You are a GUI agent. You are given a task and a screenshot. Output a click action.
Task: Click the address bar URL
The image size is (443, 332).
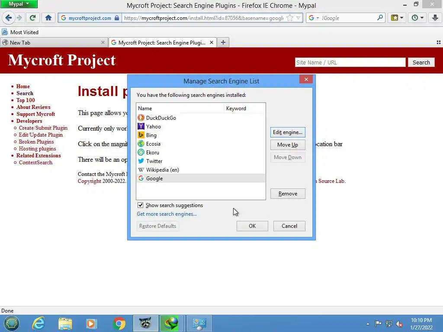tap(203, 18)
